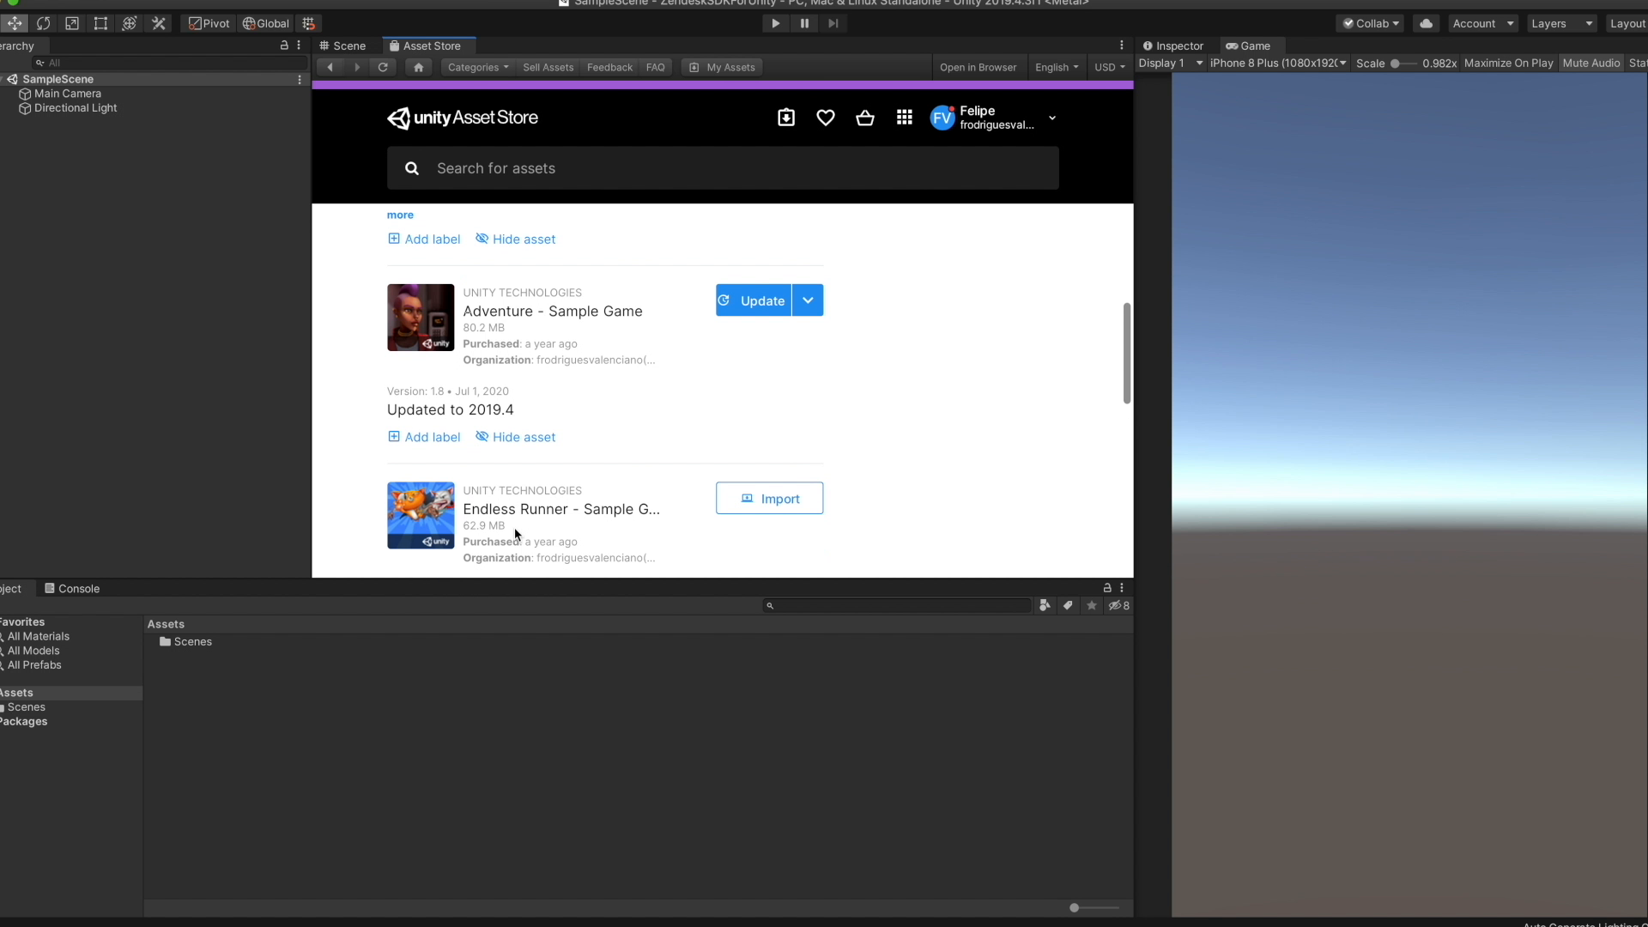Search by type in Project panel
Viewport: 1648px width, 927px height.
point(1045,605)
